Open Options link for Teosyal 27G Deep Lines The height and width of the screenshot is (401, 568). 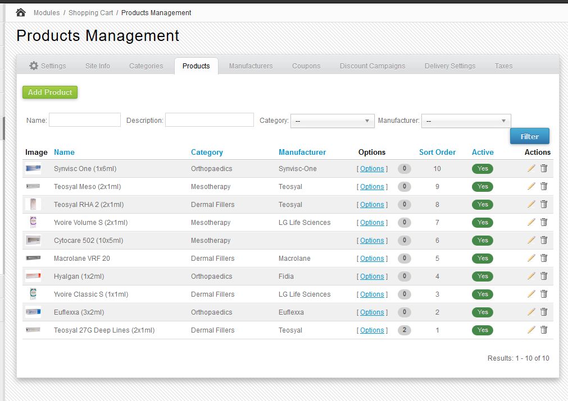(372, 330)
